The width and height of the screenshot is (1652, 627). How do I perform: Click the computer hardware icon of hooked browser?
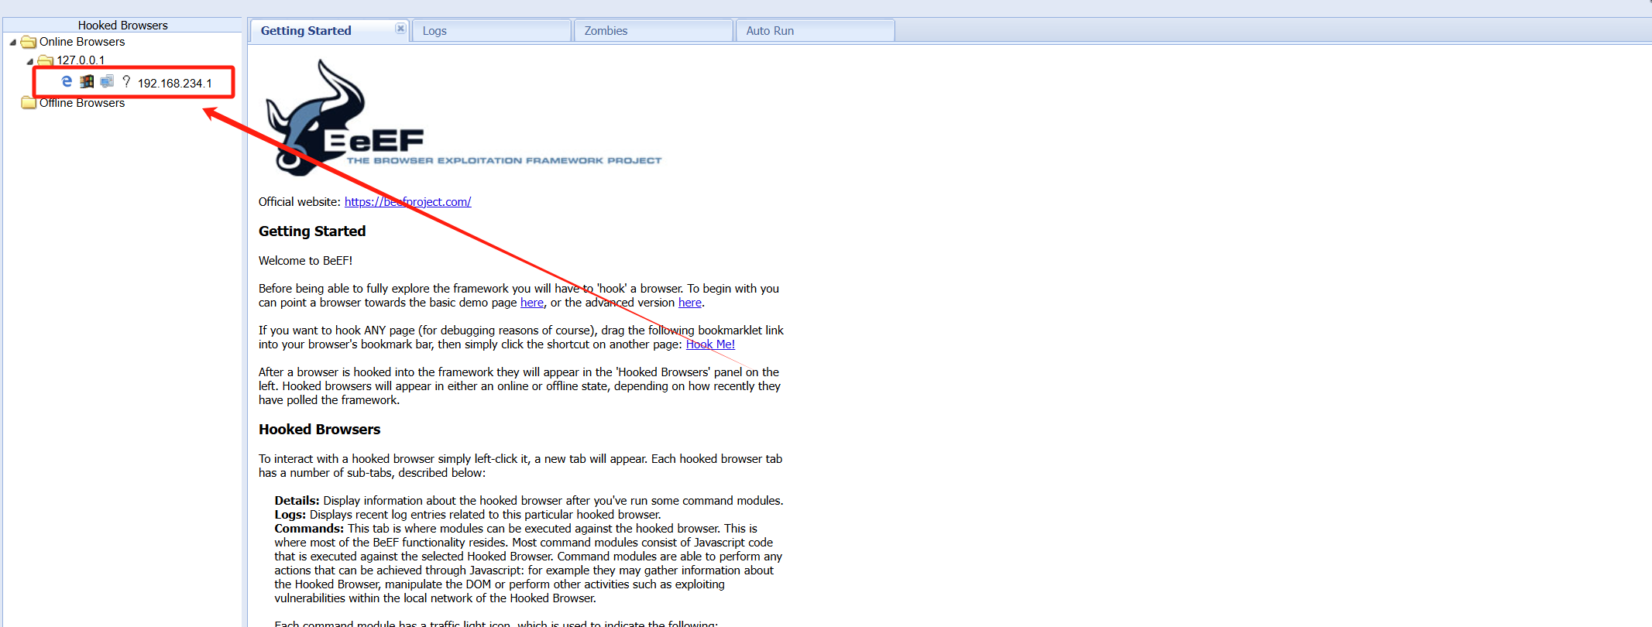[107, 81]
